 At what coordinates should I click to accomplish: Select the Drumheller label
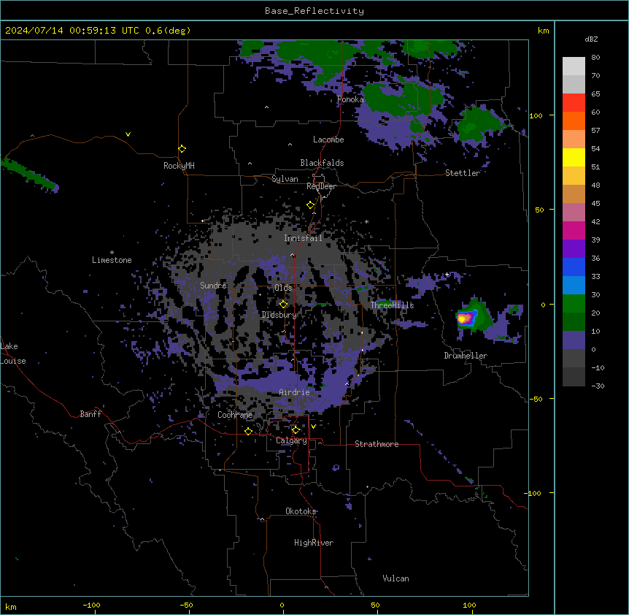click(466, 356)
